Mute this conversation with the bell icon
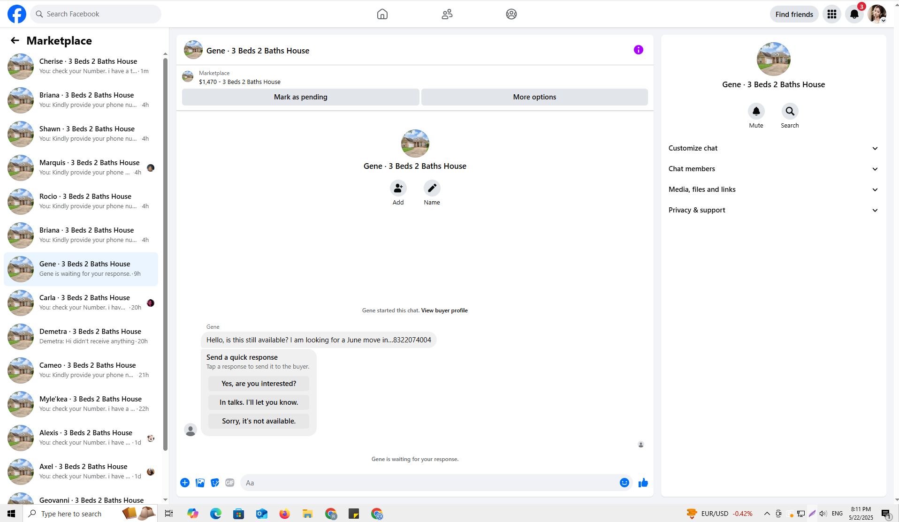The width and height of the screenshot is (899, 522). 756,111
